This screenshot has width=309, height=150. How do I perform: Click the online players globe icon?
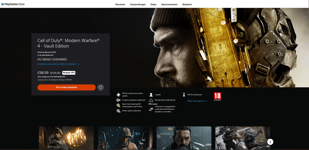(118, 106)
